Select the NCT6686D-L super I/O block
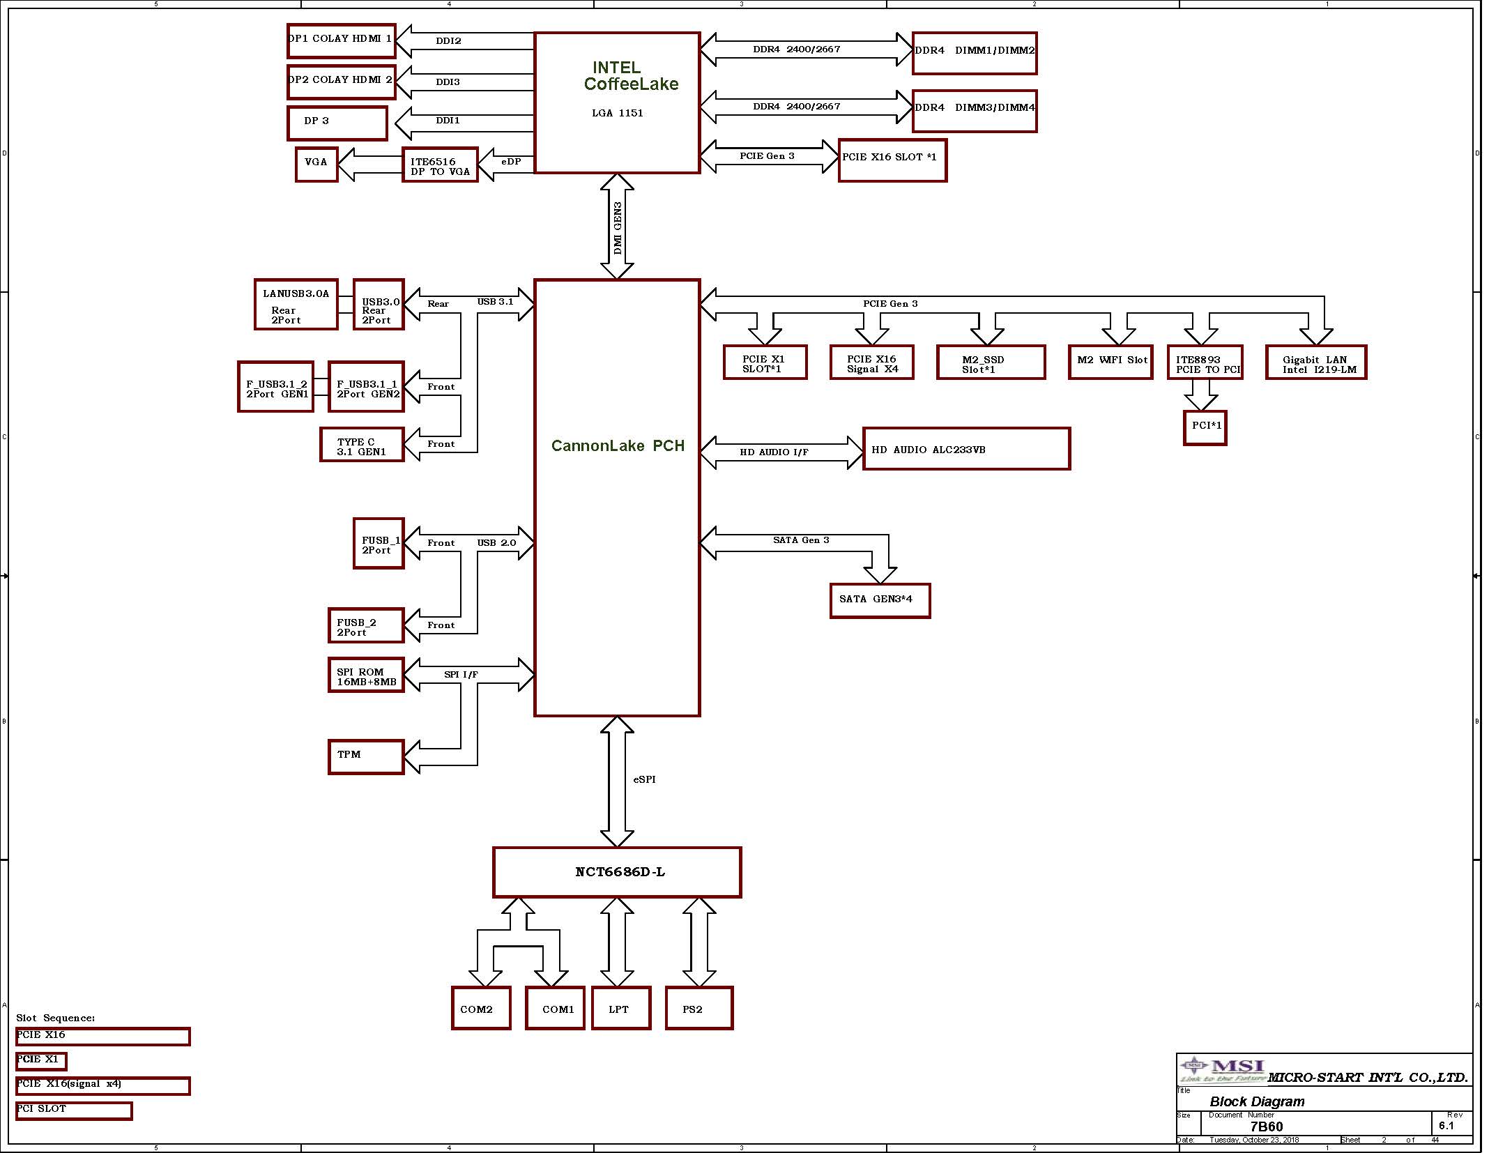 617,872
